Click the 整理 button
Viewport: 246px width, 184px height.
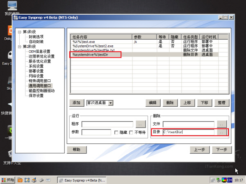(222, 103)
